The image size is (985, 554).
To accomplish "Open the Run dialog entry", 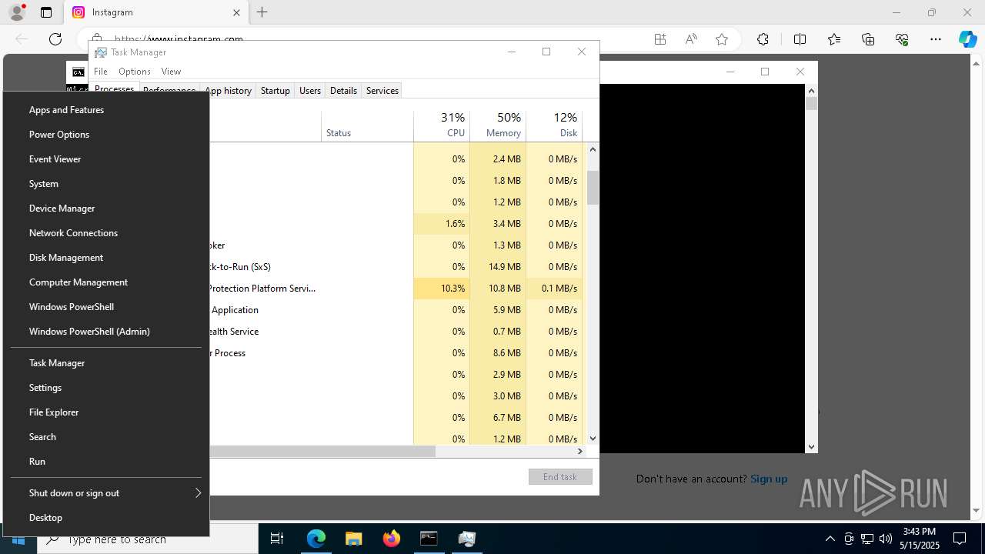I will click(x=106, y=462).
